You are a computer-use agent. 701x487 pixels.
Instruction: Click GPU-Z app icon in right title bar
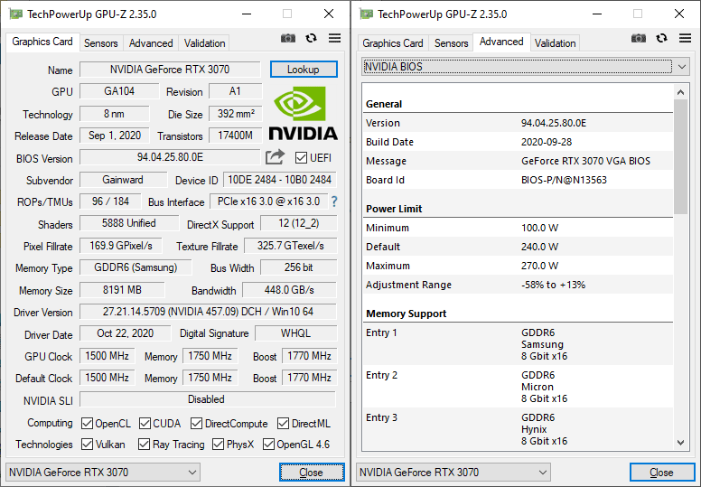click(366, 14)
